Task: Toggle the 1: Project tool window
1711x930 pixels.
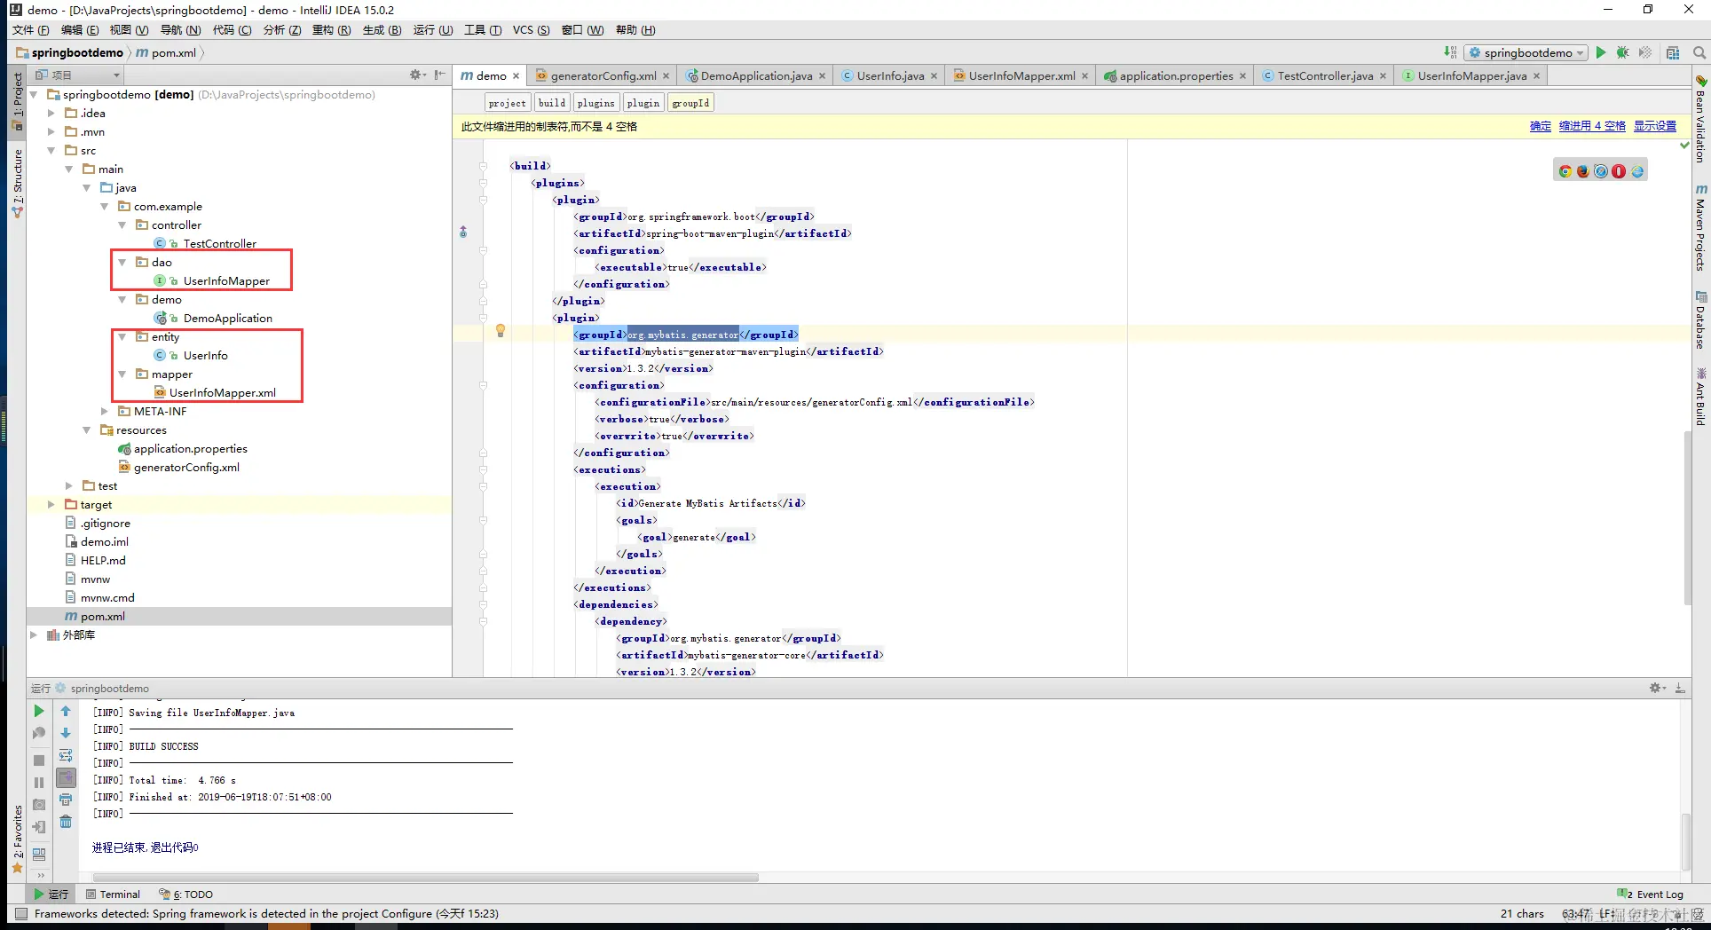Action: coord(17,101)
